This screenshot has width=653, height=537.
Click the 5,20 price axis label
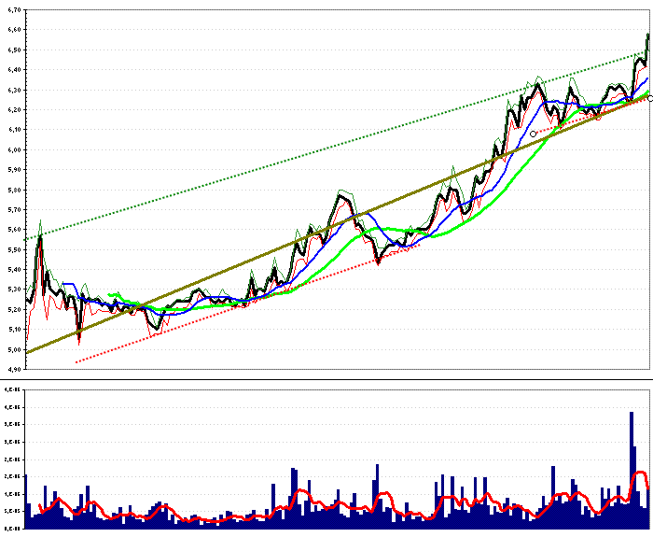14,309
